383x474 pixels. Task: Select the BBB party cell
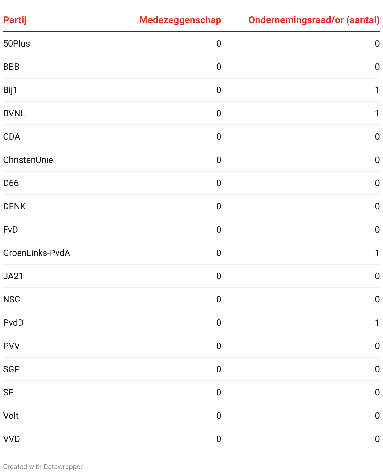[11, 67]
